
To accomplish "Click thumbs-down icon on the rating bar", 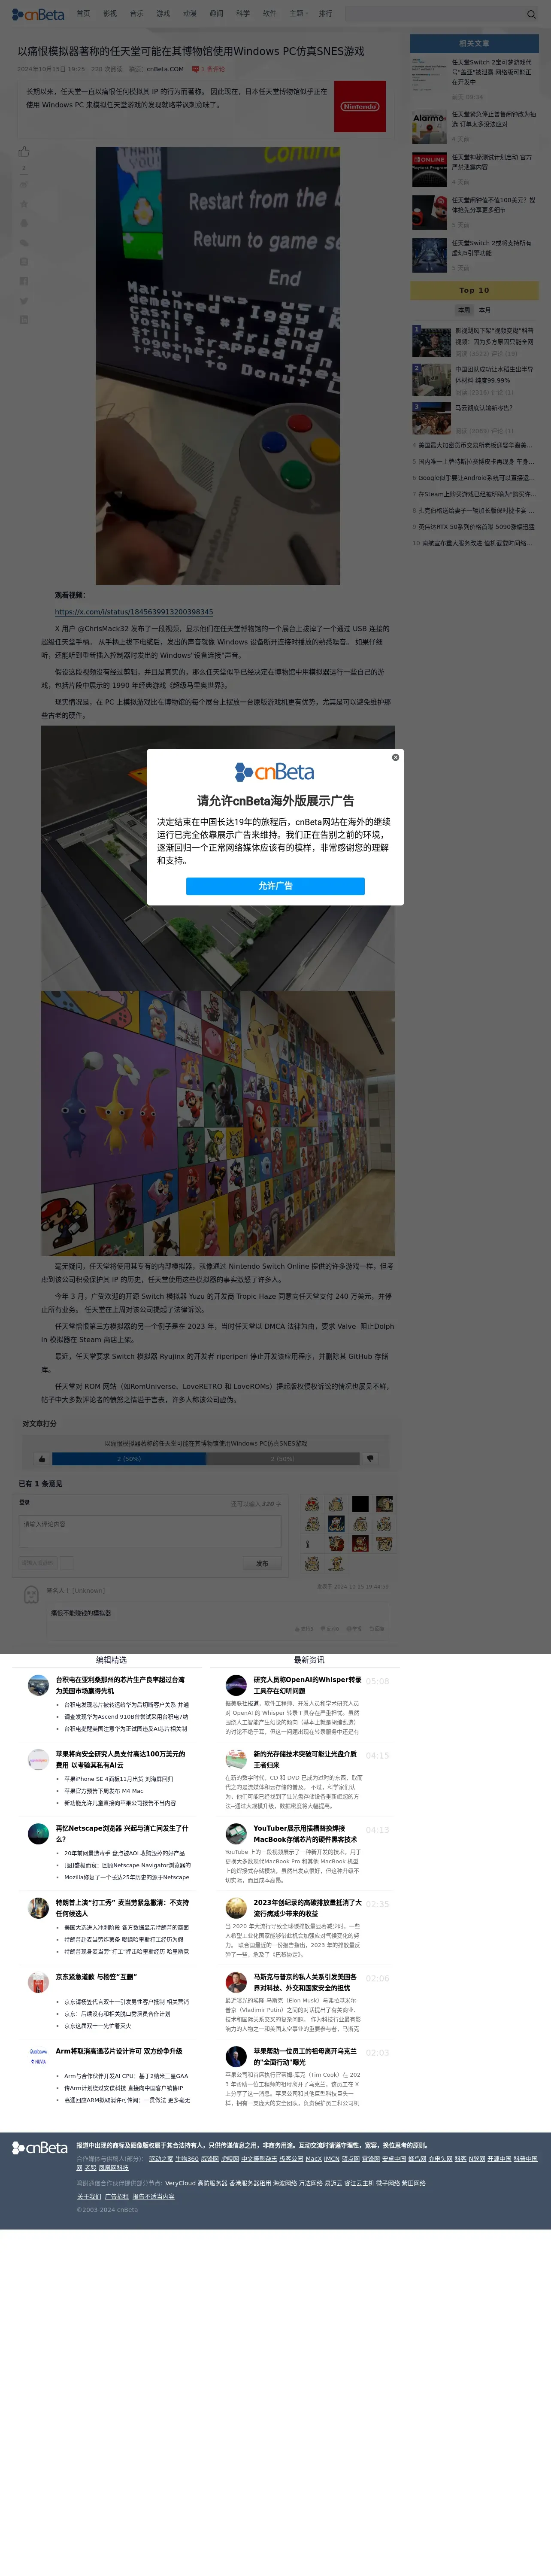I will [370, 1458].
